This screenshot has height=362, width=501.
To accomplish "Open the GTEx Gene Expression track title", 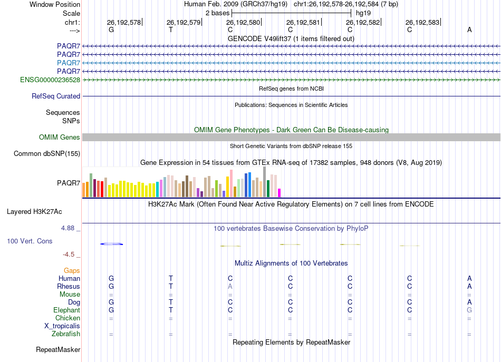I will coord(291,162).
